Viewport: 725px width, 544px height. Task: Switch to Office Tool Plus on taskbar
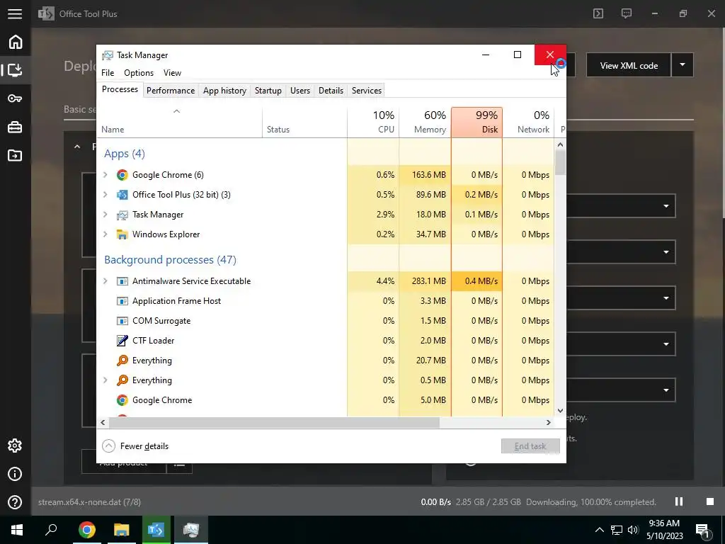coord(156,530)
